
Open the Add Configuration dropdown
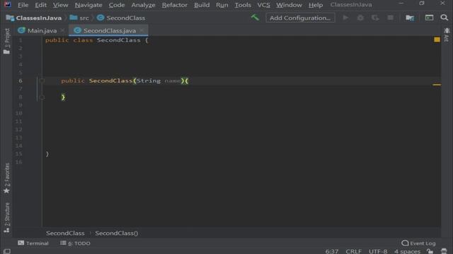pyautogui.click(x=300, y=18)
